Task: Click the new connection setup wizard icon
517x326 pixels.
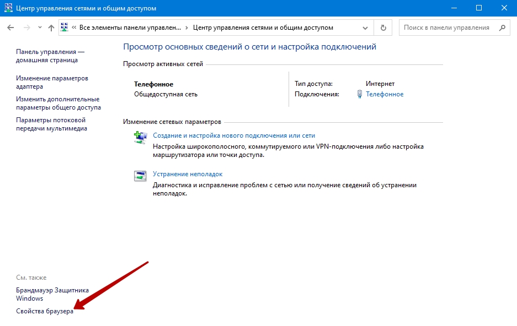Action: 141,138
